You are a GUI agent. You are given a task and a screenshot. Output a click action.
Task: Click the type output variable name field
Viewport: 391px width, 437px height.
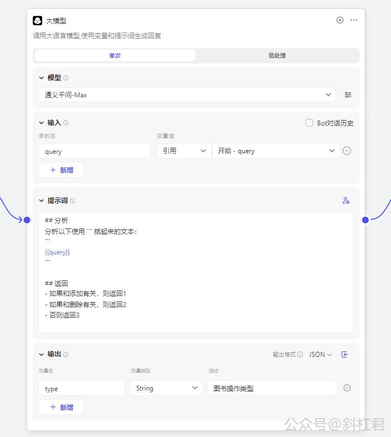82,388
